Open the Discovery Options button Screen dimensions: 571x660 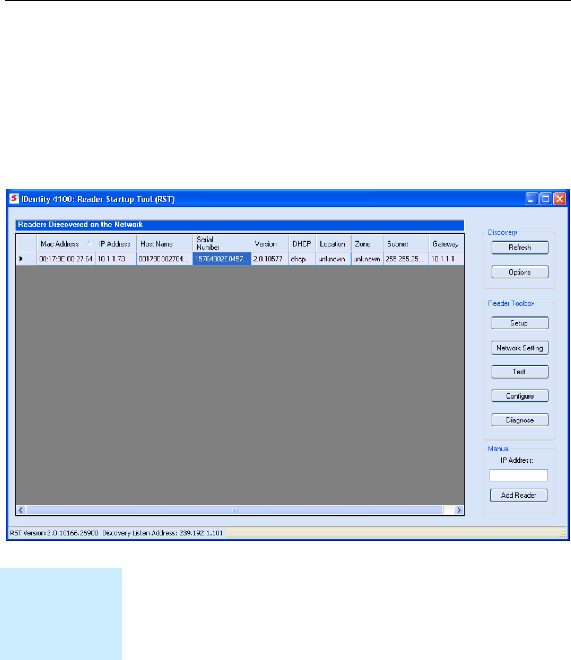[x=519, y=272]
